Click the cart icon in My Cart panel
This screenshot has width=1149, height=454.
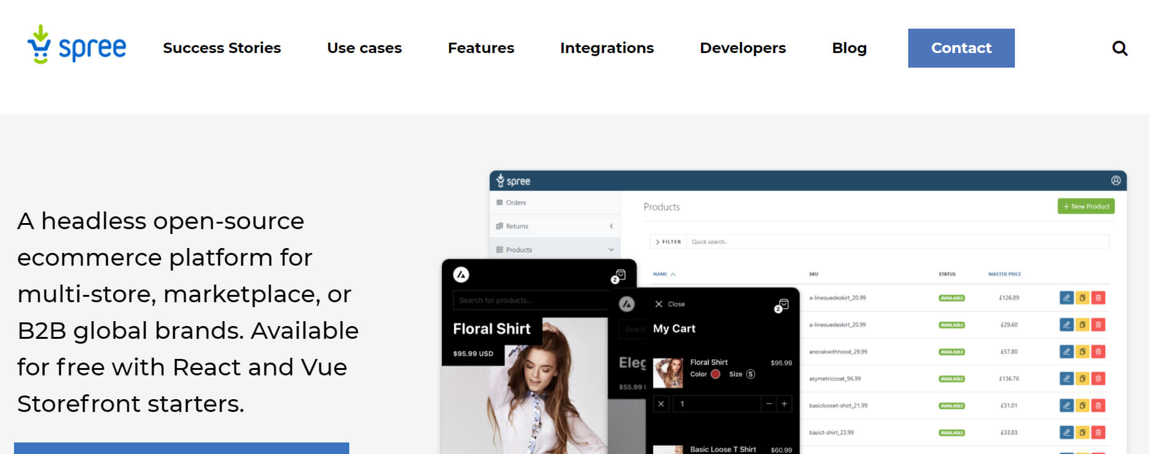click(x=783, y=305)
